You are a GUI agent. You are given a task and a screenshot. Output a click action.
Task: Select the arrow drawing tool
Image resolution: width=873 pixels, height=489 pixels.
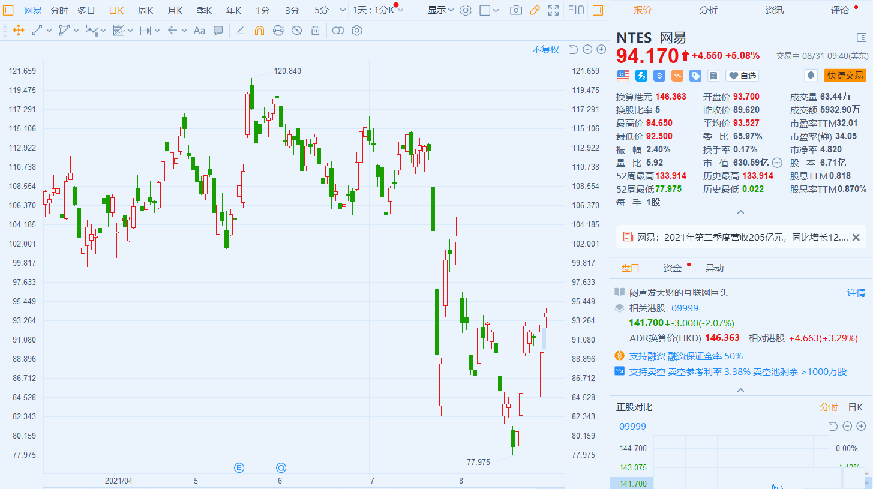coord(172,31)
